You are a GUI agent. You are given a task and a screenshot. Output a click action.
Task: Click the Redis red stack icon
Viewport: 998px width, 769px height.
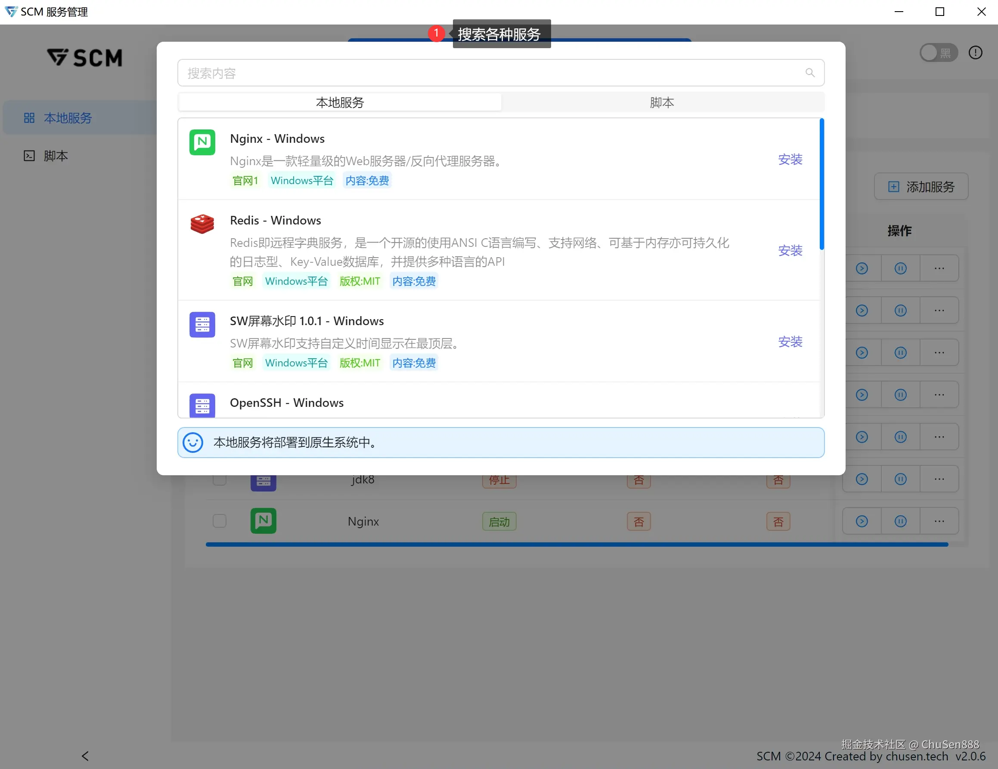tap(202, 224)
